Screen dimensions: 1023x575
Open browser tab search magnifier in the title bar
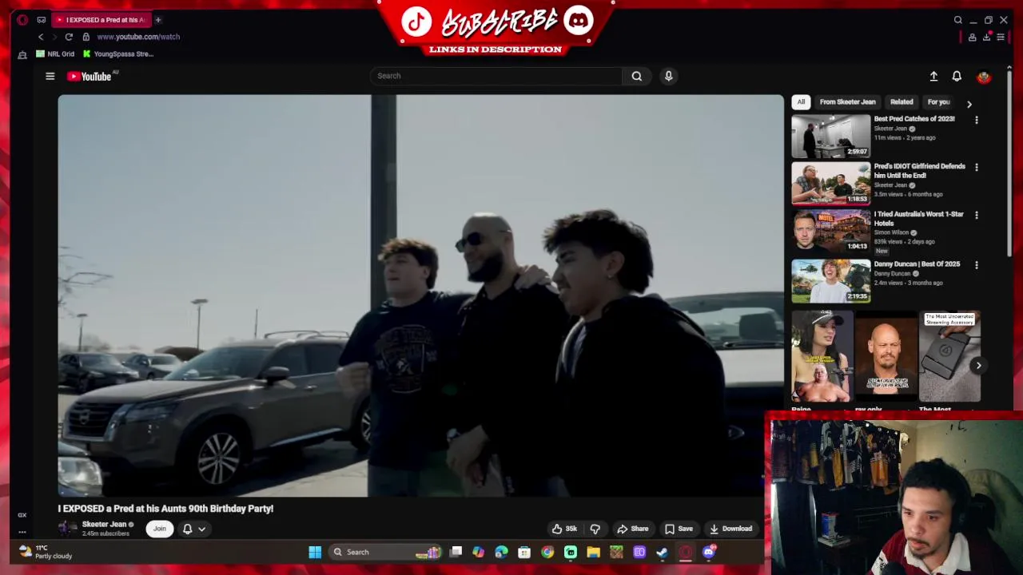[x=957, y=20]
